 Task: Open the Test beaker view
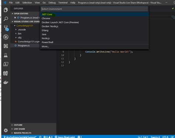pyautogui.click(x=6, y=55)
